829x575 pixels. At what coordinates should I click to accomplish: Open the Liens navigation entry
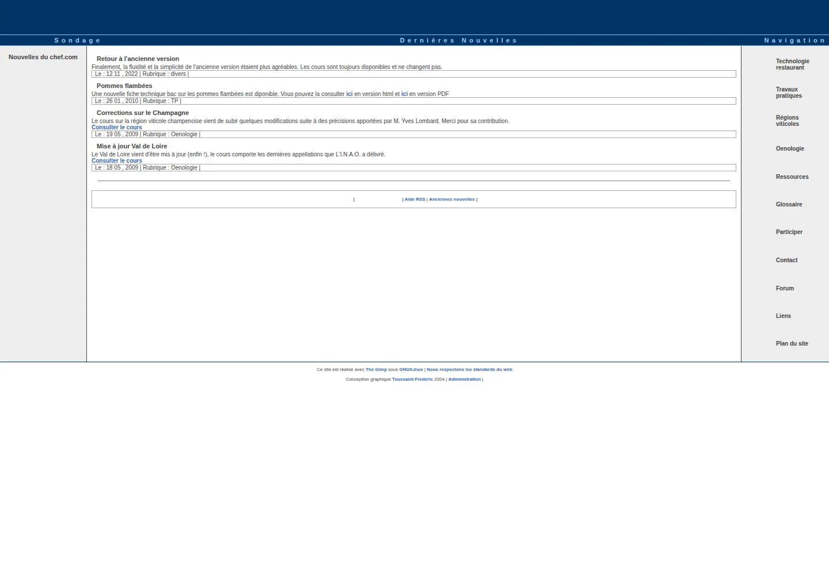783,316
